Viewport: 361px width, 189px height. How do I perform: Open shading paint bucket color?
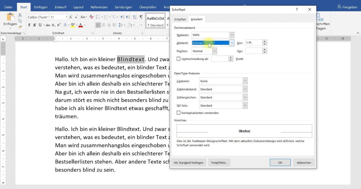pos(129,25)
